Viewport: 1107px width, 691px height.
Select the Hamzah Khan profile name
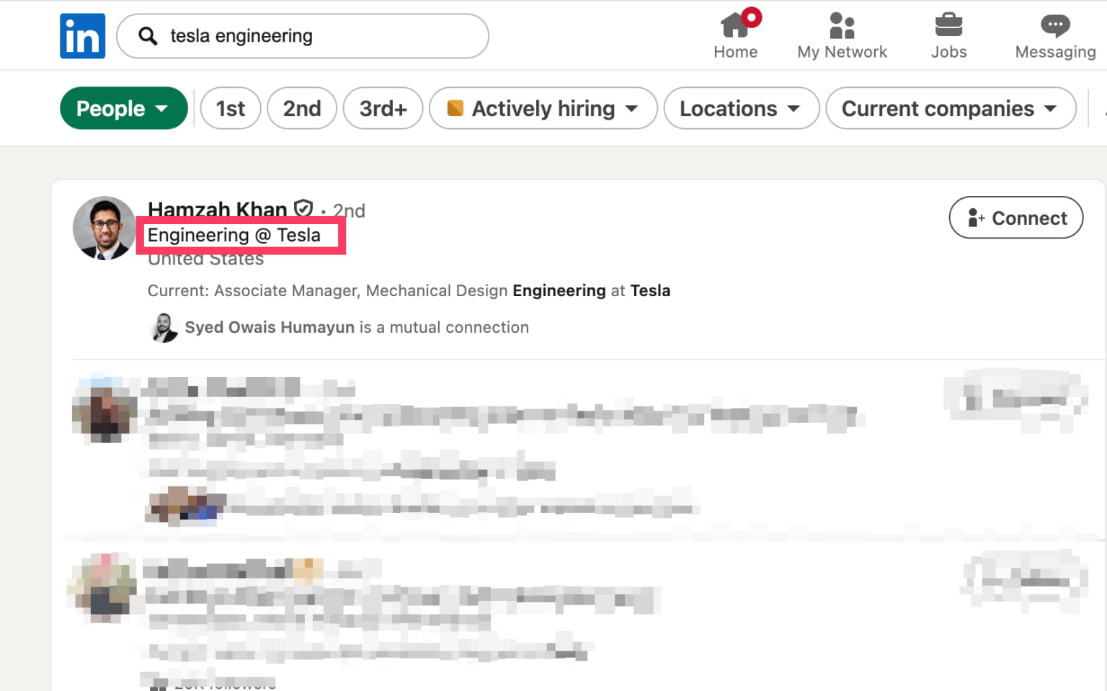click(215, 210)
